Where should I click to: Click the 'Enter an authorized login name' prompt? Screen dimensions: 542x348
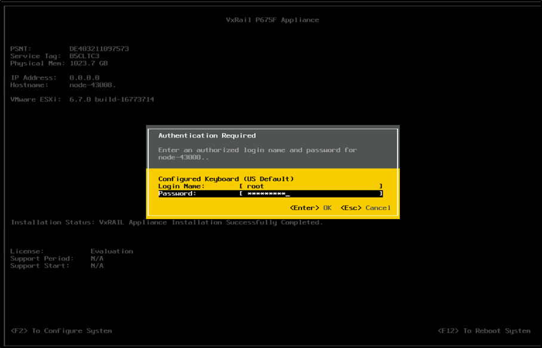pyautogui.click(x=257, y=153)
